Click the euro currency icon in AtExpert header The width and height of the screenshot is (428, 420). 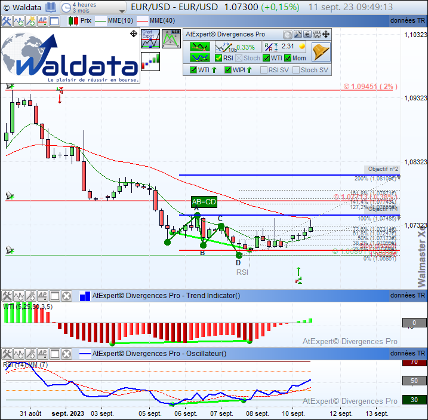(307, 35)
